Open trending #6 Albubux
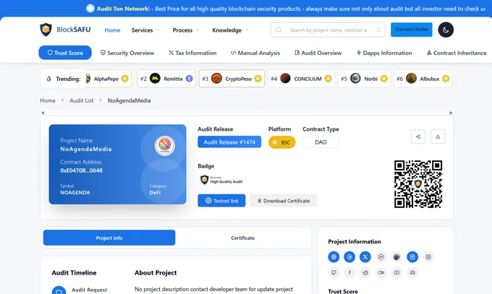The width and height of the screenshot is (492, 294). 423,79
